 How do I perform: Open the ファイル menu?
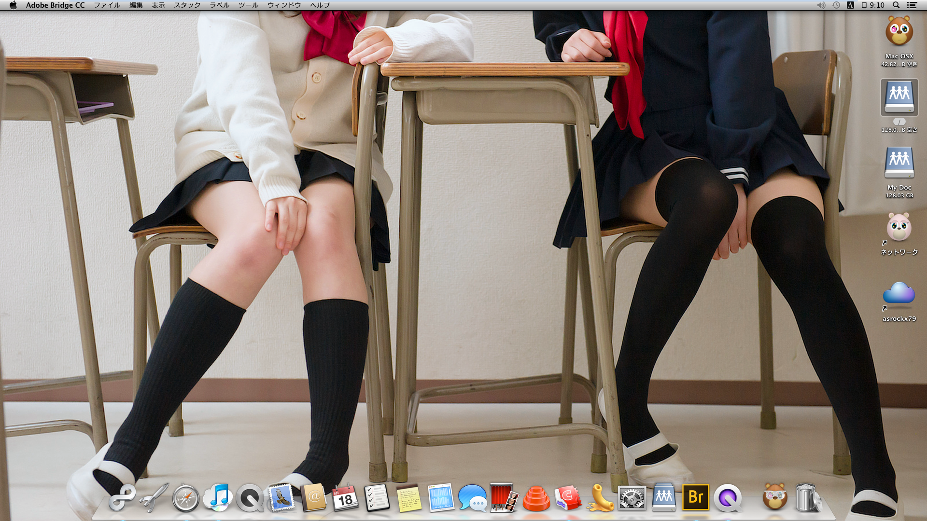tap(107, 5)
